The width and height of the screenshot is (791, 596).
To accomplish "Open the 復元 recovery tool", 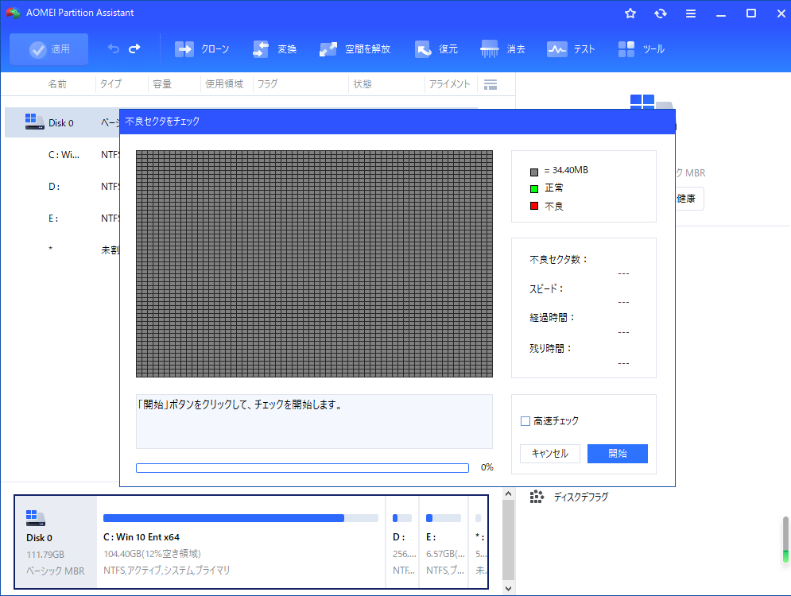I will click(x=436, y=49).
